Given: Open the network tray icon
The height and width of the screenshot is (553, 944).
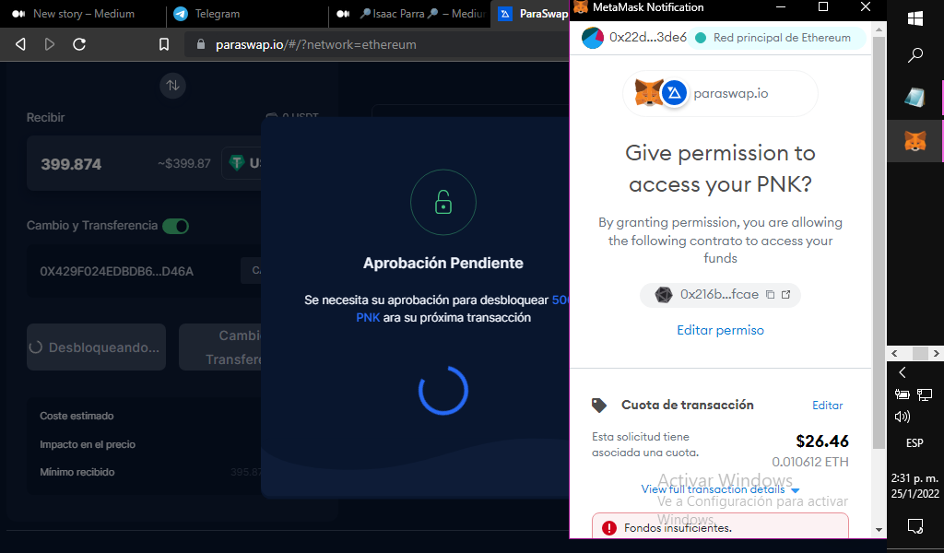Looking at the screenshot, I should (924, 394).
